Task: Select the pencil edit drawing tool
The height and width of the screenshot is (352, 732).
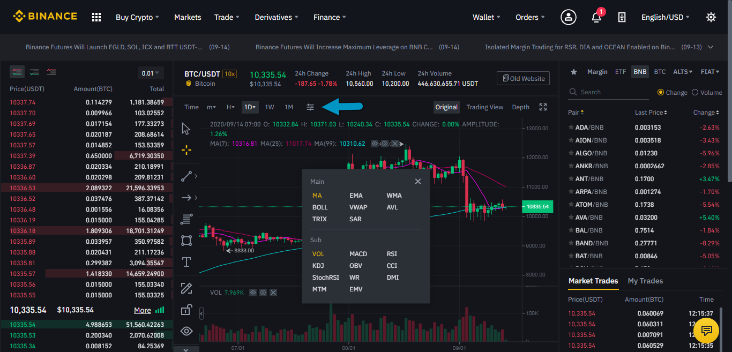Action: point(186,288)
